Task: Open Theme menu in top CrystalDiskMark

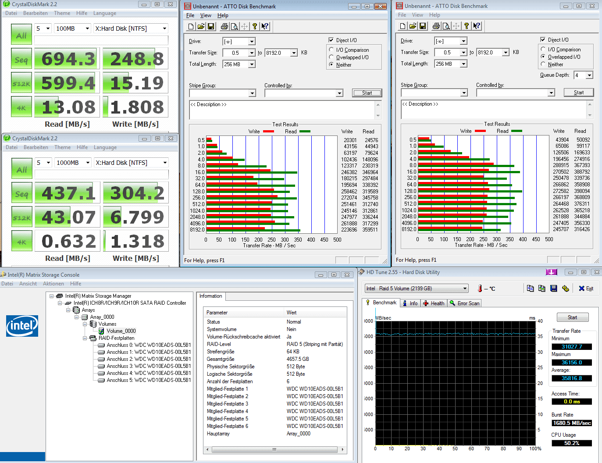Action: (x=62, y=13)
